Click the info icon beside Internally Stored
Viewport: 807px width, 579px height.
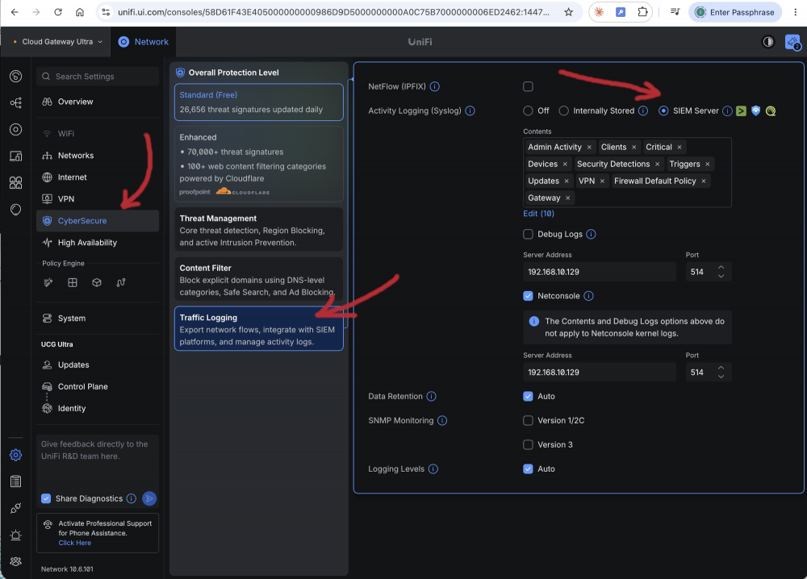643,110
